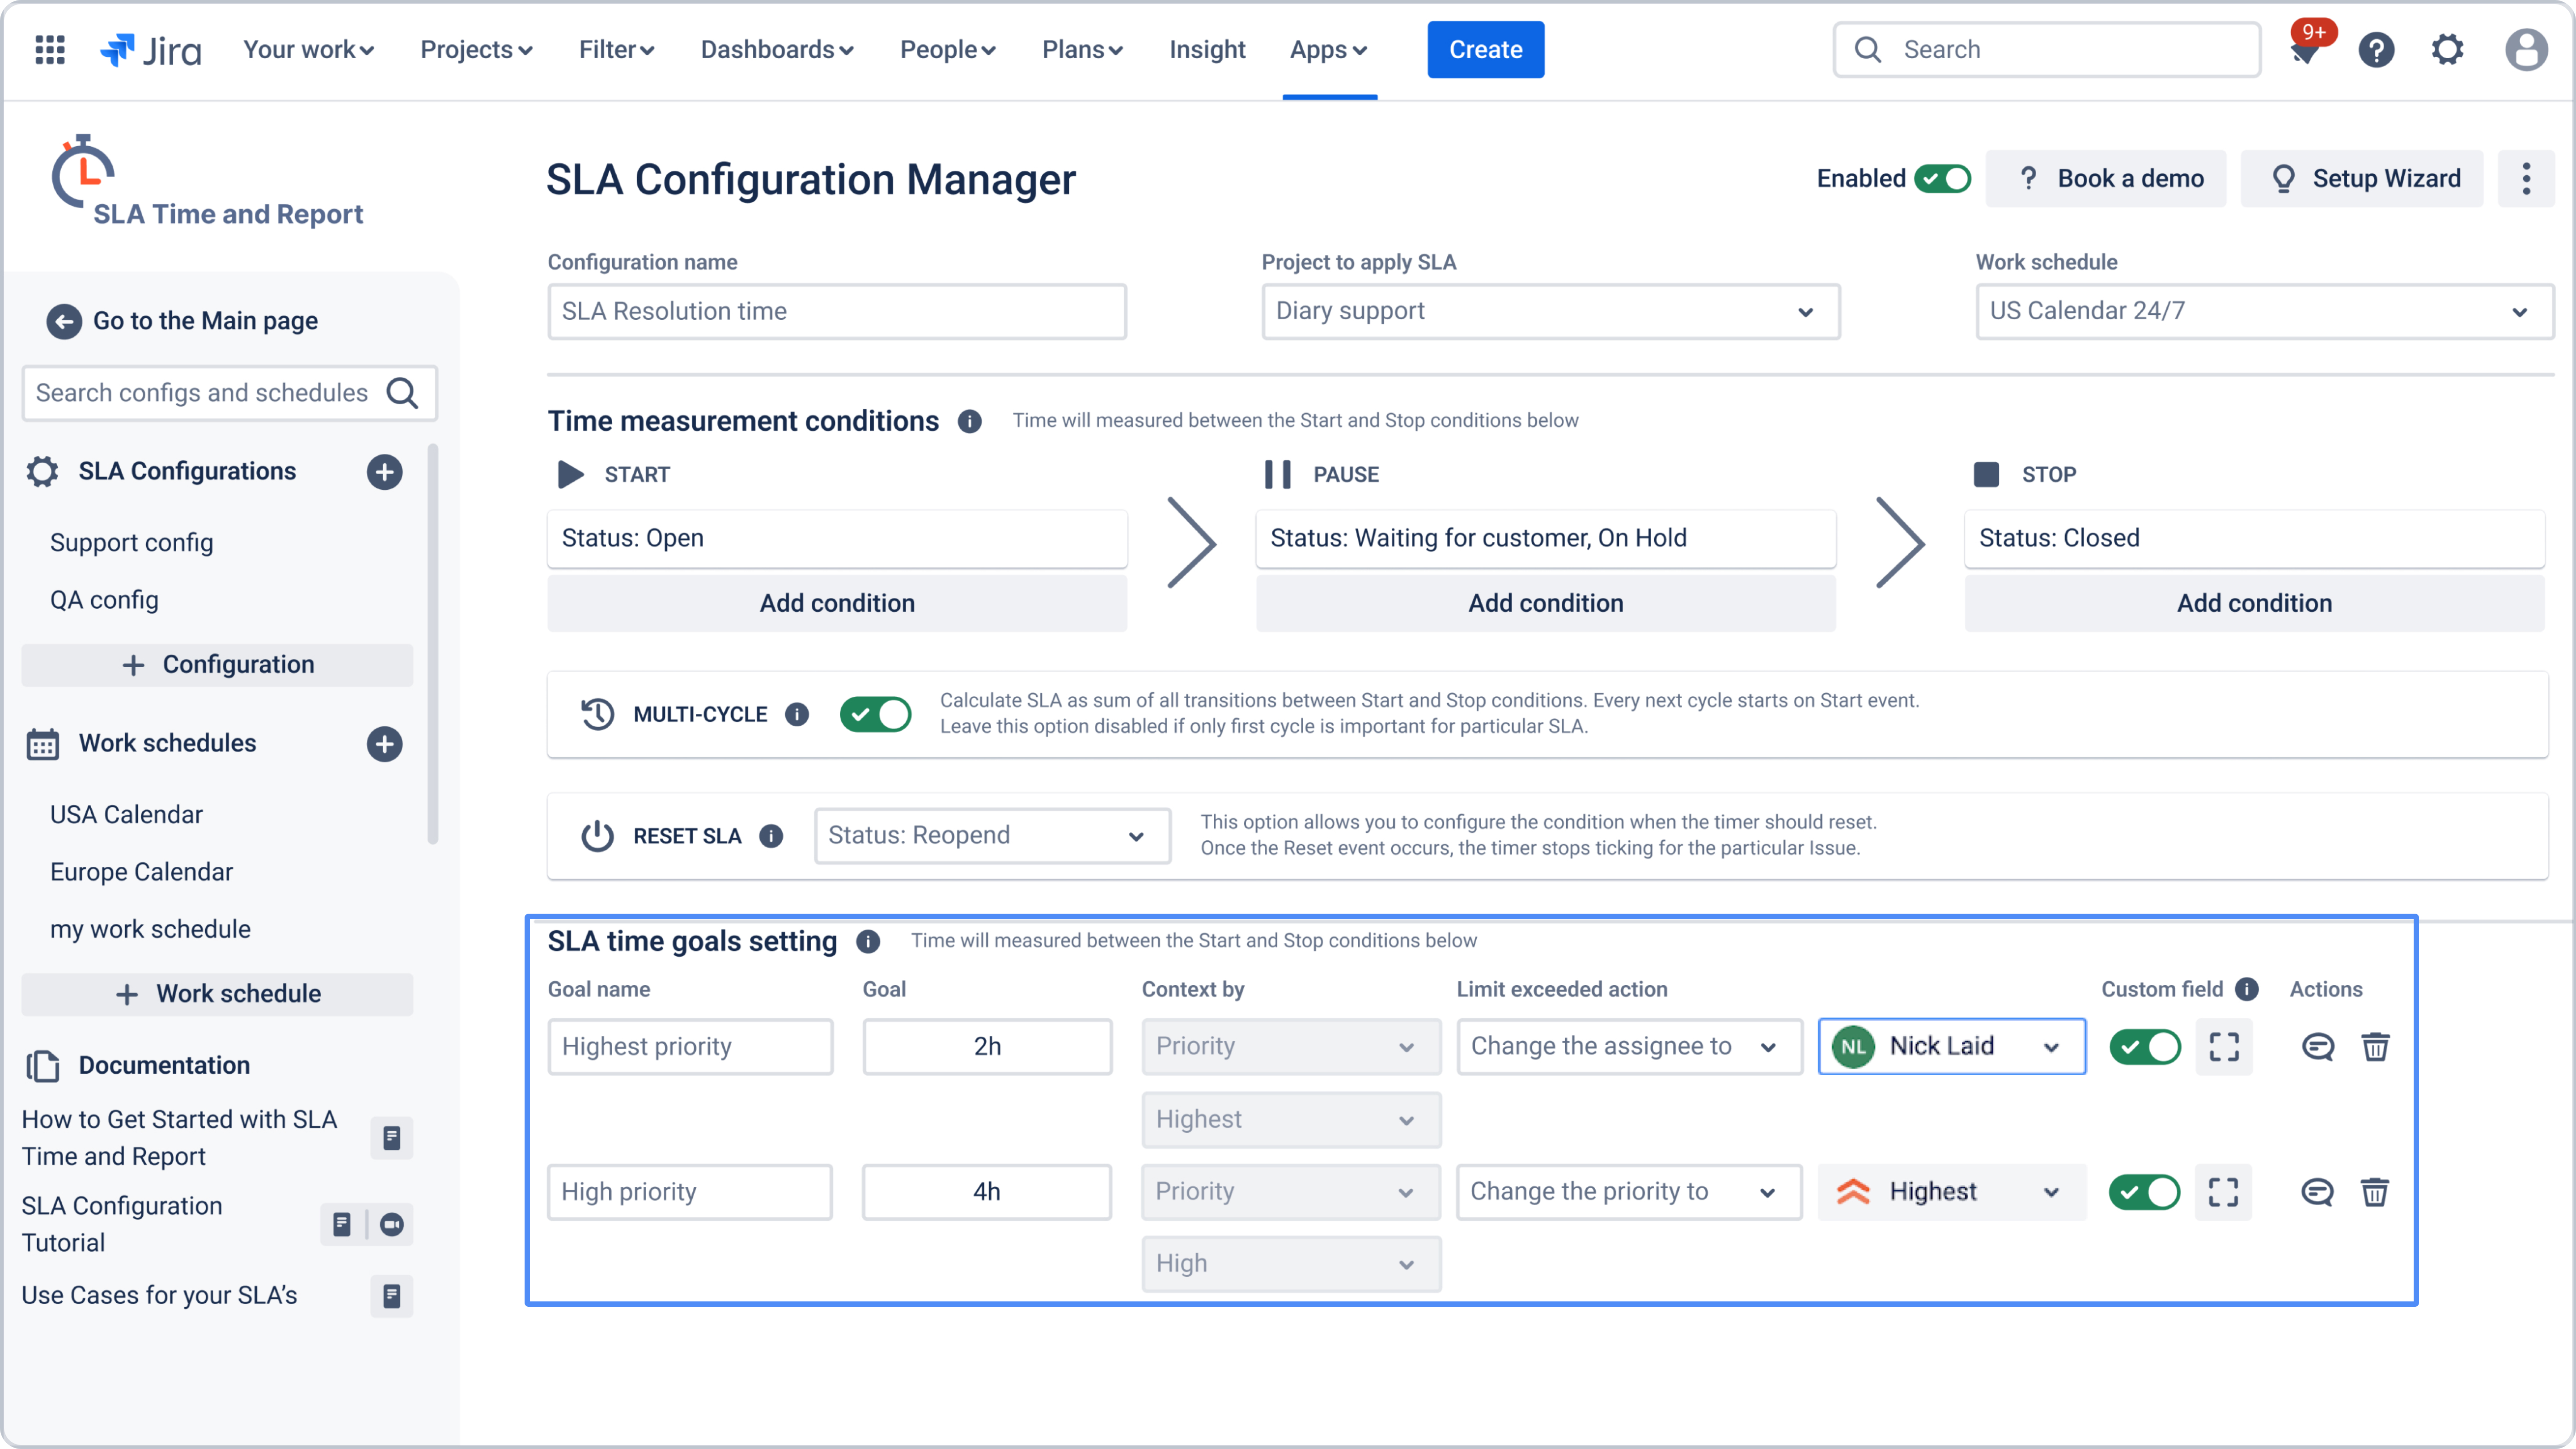Screen dimensions: 2576x1449
Task: Click the plus icon next to SLA Configurations
Action: coord(384,472)
